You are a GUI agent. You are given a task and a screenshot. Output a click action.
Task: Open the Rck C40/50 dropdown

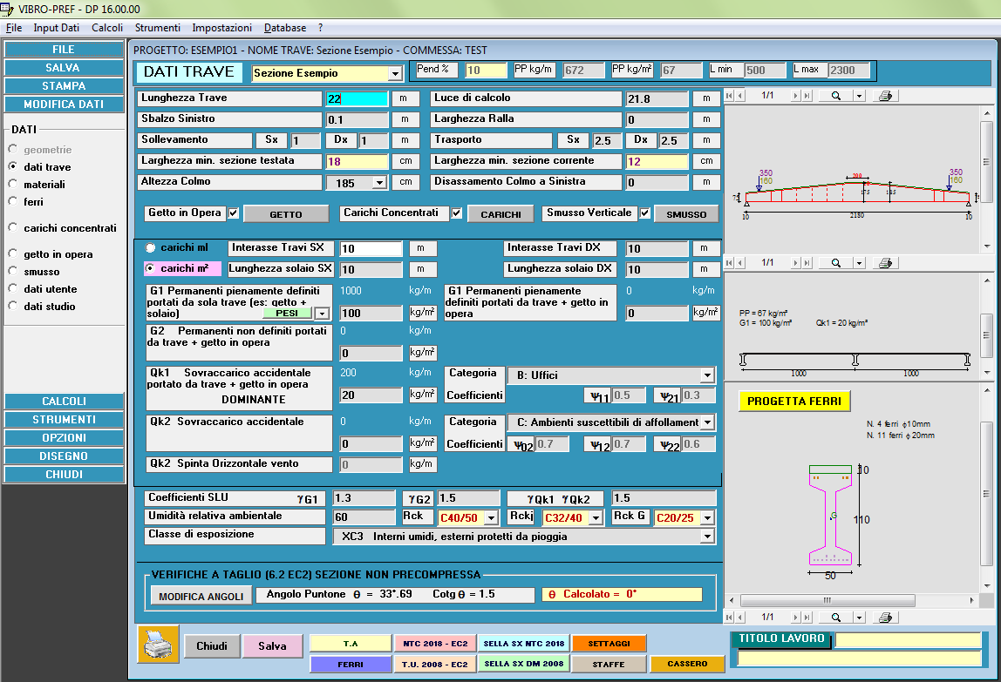(x=492, y=518)
